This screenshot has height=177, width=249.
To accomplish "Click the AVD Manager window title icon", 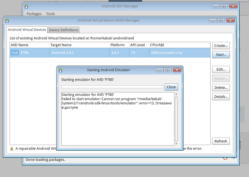I will (x=7, y=20).
